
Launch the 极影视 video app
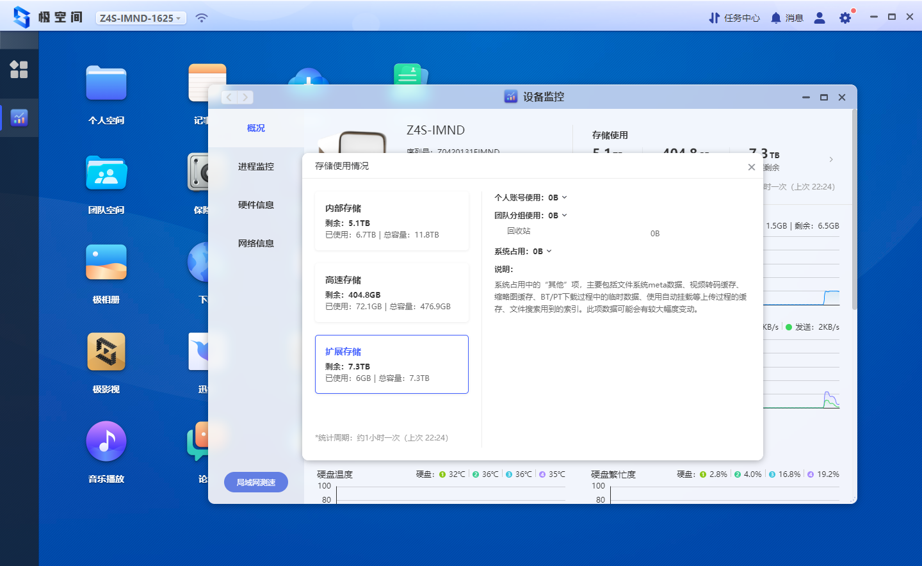(106, 352)
